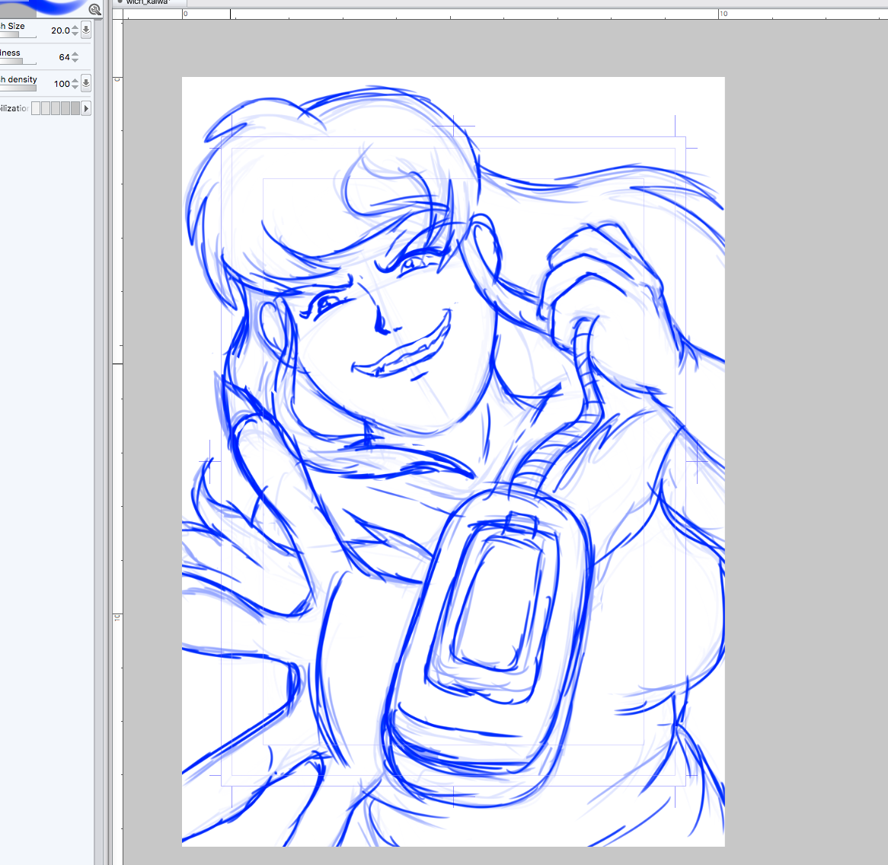Image resolution: width=888 pixels, height=865 pixels.
Task: Raise Hardness value with up arrow
Action: click(75, 54)
